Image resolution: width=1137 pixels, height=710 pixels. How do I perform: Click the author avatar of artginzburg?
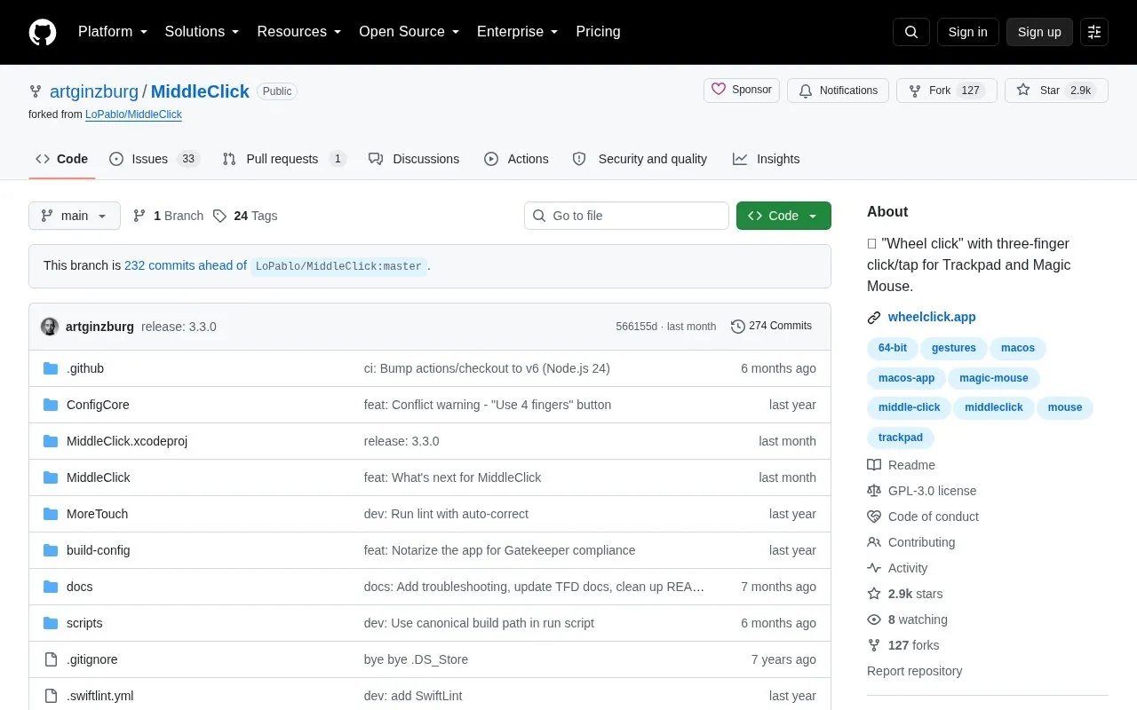point(50,327)
